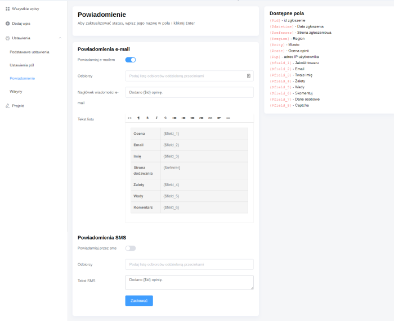
Task: Apply bold formatting in letter editor
Action: (147, 118)
